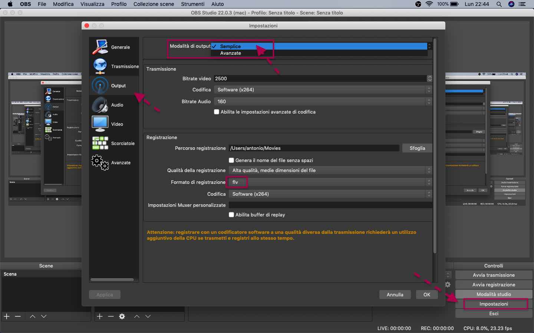Viewport: 534px width, 333px height.
Task: Move scene up with arrow icon
Action: [x=33, y=316]
